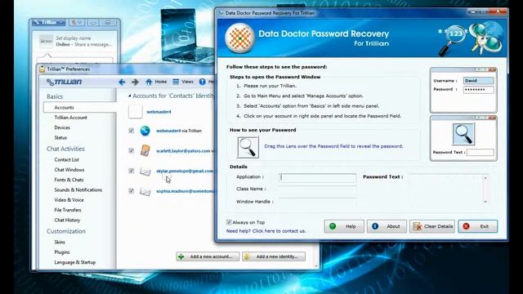Click the Preferences scroll down arrow

click(316, 266)
